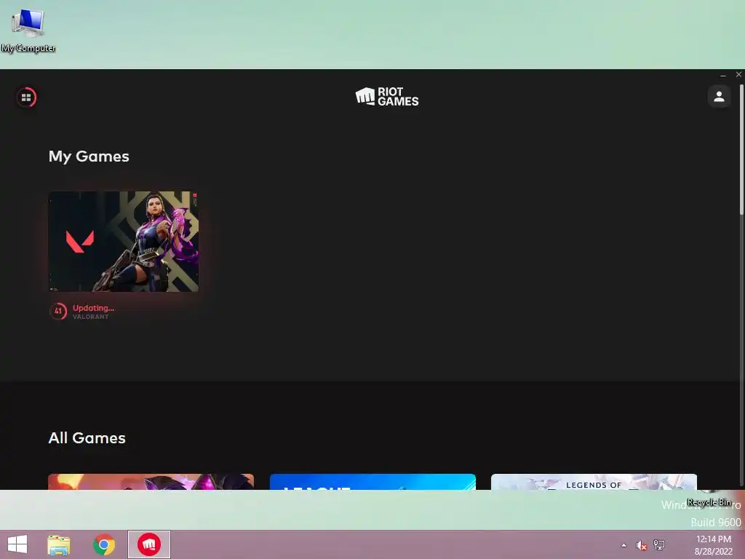Click the Riot Client taskbar icon
This screenshot has height=559, width=745.
pos(148,544)
